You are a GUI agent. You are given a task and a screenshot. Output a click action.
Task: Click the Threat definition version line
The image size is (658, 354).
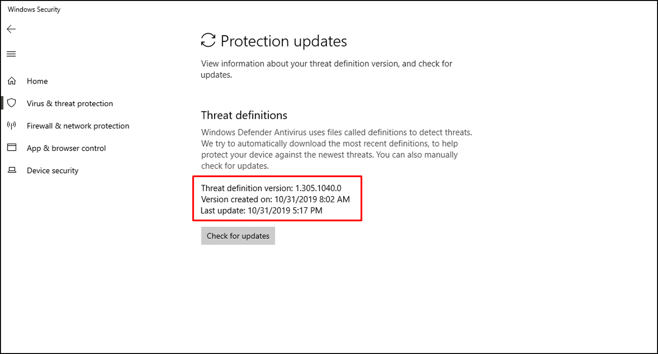[271, 188]
